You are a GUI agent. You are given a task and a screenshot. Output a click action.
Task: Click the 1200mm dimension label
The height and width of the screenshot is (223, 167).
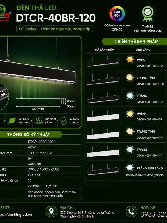[38, 109]
